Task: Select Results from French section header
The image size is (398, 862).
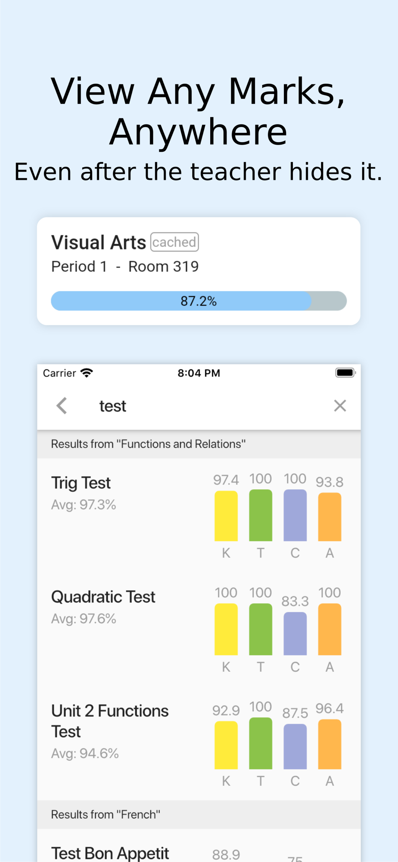Action: tap(199, 815)
